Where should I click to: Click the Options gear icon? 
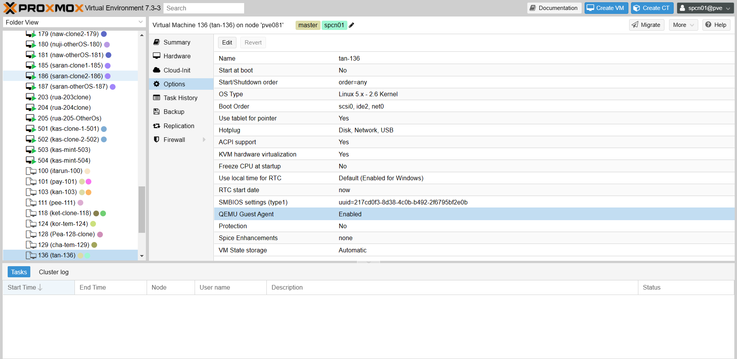157,84
